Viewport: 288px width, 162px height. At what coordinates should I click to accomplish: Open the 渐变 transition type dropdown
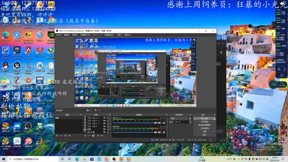pyautogui.click(x=179, y=118)
